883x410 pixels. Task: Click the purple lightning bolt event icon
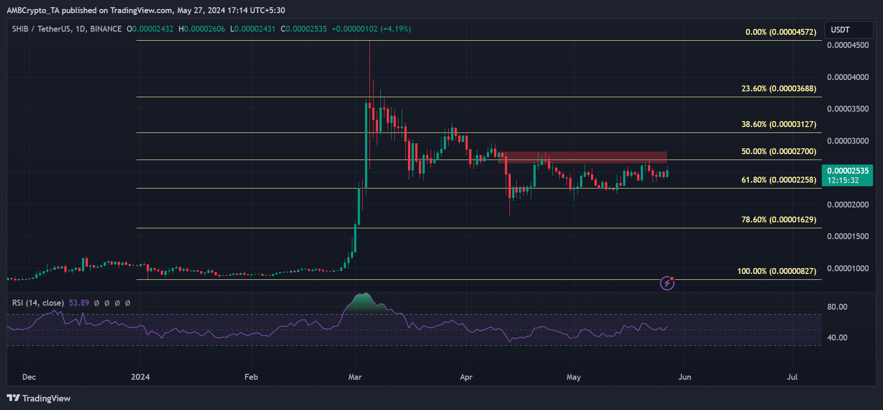(x=667, y=283)
